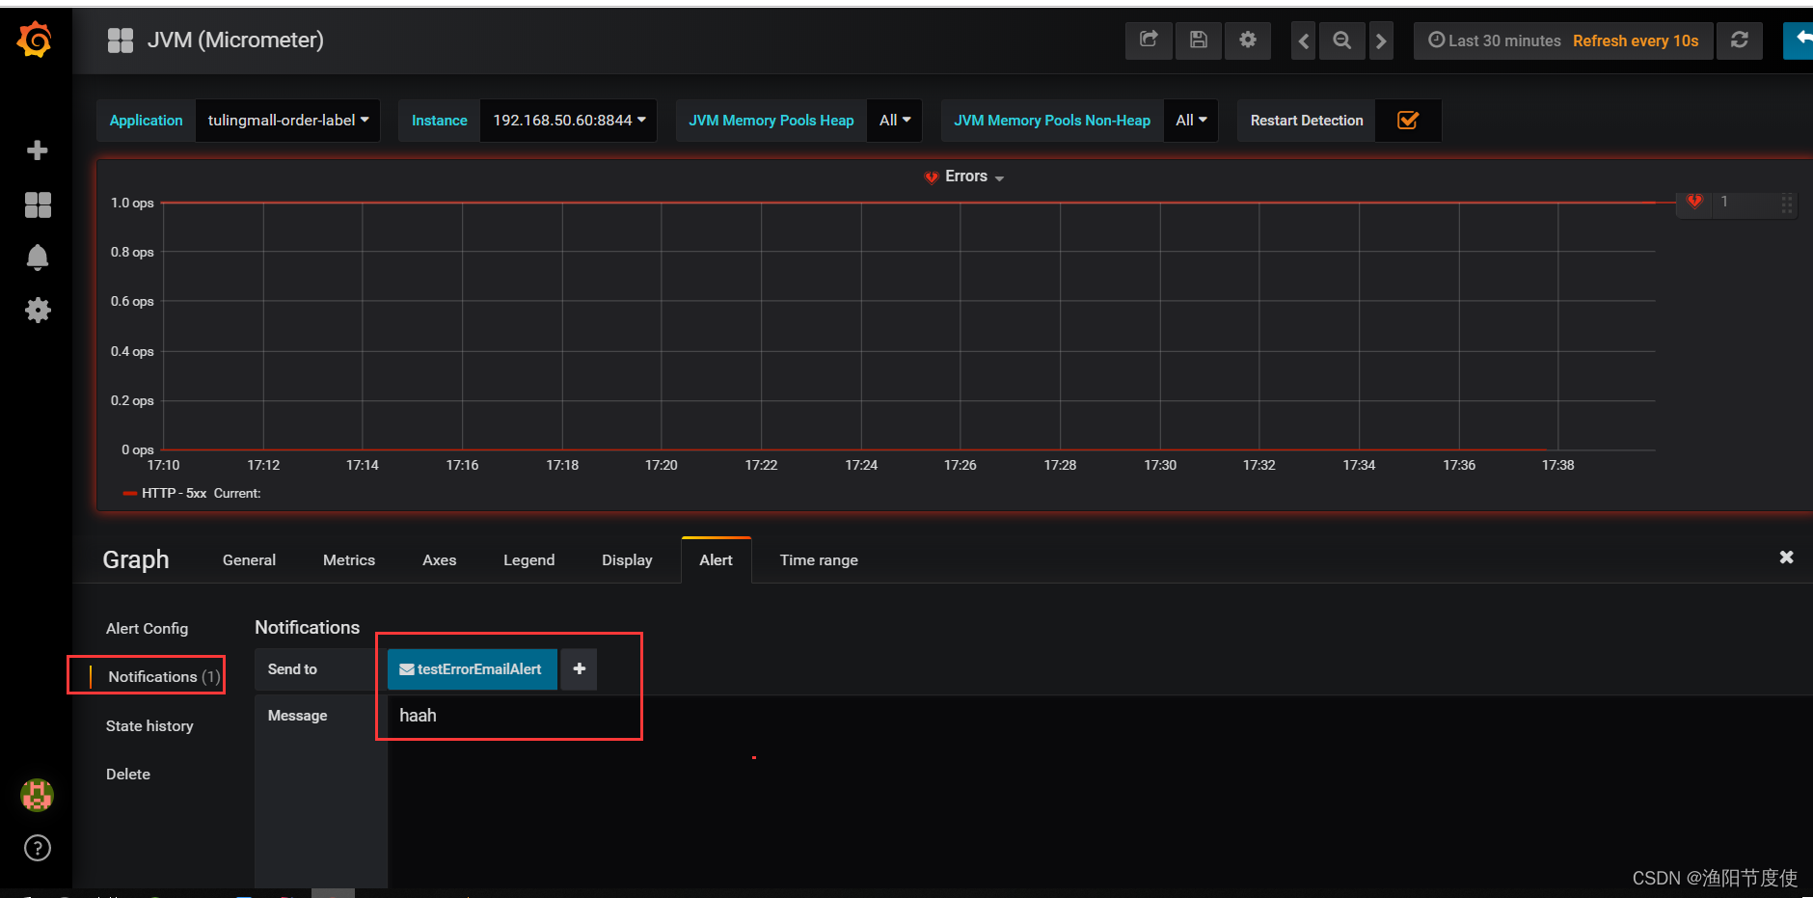The width and height of the screenshot is (1813, 898).
Task: Open the Dashboards icon in sidebar
Action: (x=38, y=204)
